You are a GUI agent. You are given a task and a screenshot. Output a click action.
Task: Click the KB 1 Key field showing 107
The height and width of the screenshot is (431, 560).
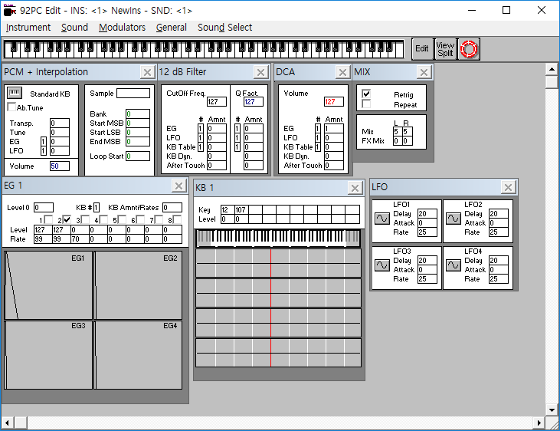pos(241,209)
